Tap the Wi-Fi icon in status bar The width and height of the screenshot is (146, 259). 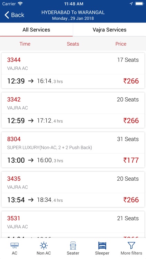click(20, 4)
